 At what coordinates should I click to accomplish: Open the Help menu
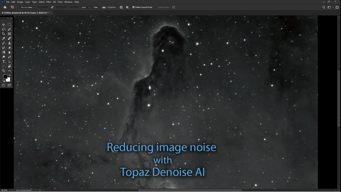coord(76,2)
